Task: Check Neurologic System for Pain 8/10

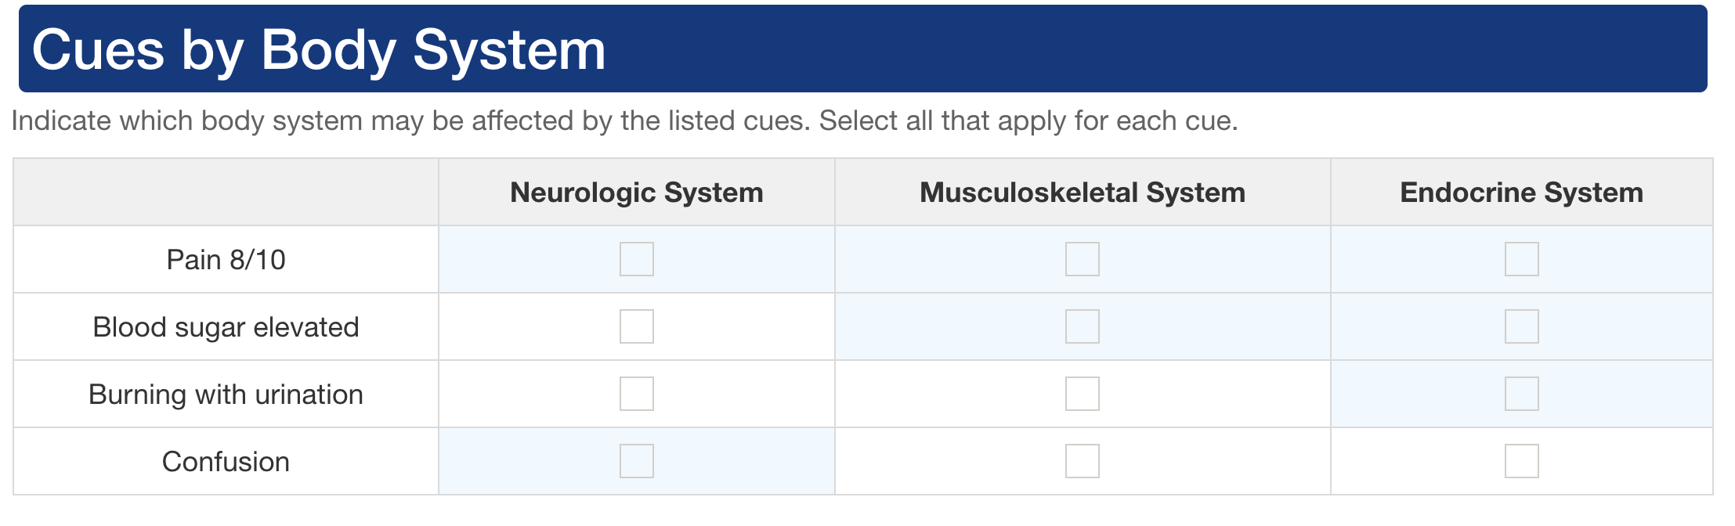Action: [637, 258]
